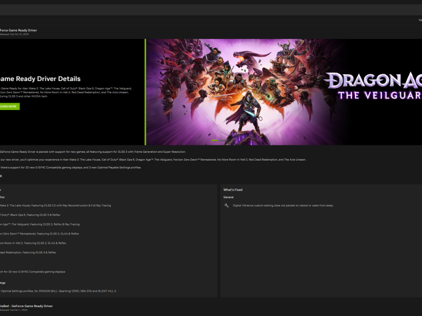Click the green LEARN MORE button
The width and height of the screenshot is (422, 316).
(x=9, y=106)
